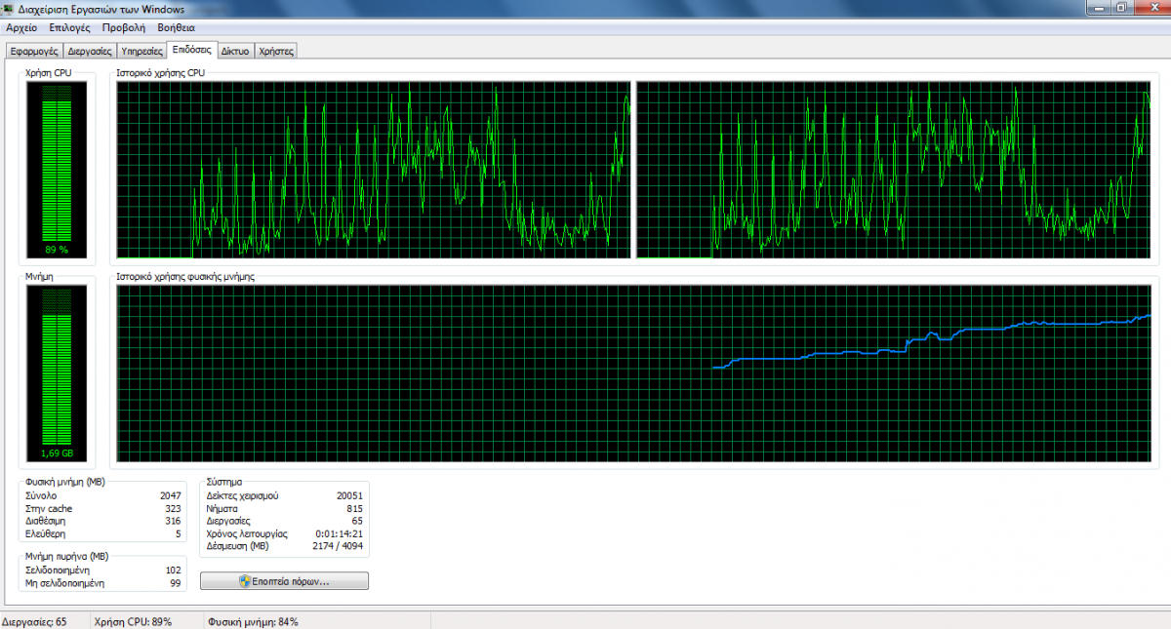Click the Μη σελιδοποιημένη value 99
Viewport: 1171px width, 629px height.
[x=176, y=583]
